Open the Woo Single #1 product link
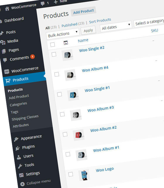This screenshot has height=188, width=164. 97,89
